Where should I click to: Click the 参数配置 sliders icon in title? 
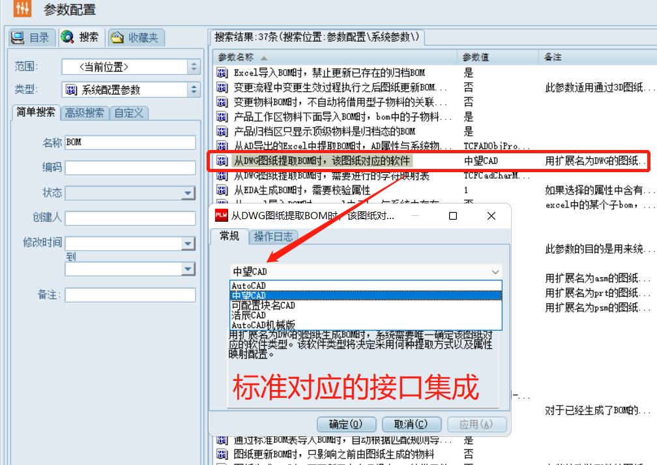[x=22, y=9]
